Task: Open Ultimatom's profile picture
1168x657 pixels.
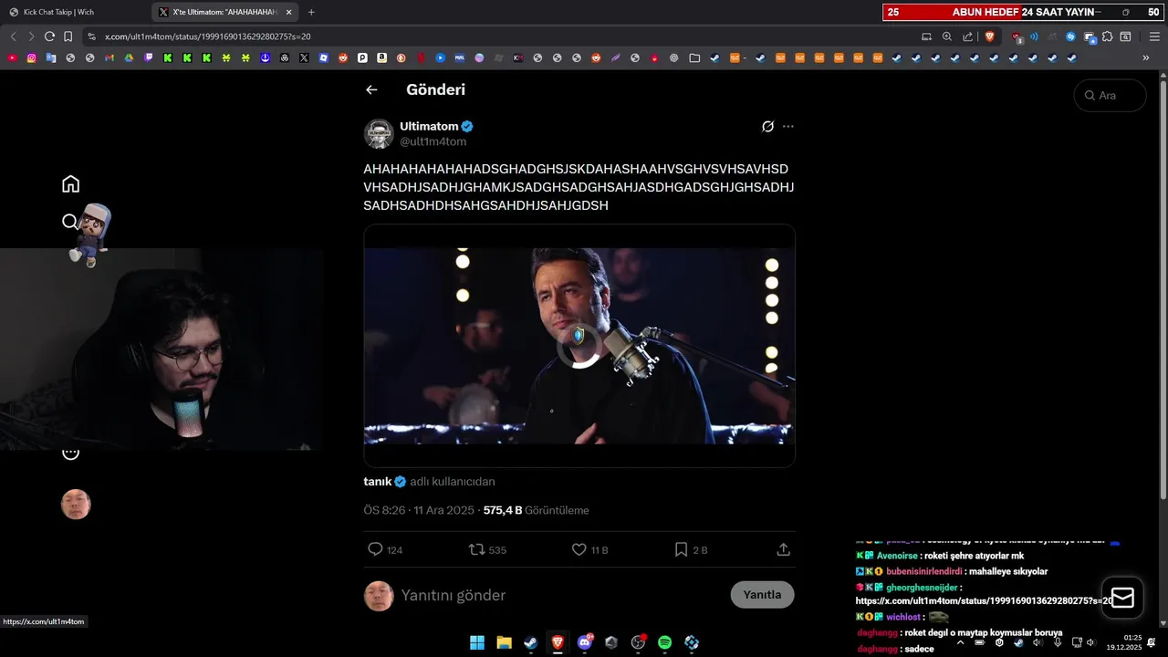Action: coord(379,133)
